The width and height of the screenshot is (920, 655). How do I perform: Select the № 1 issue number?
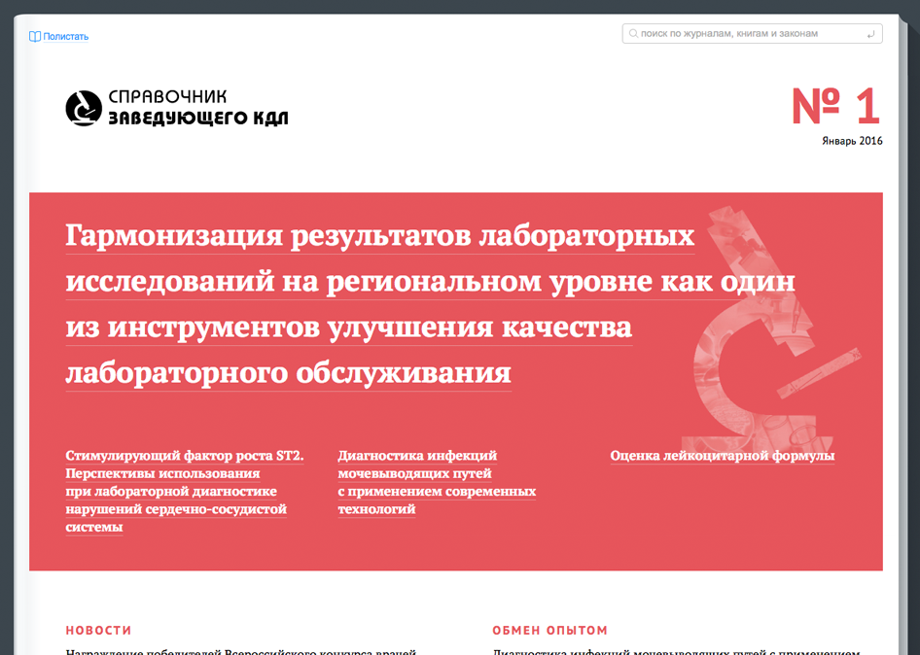[834, 107]
